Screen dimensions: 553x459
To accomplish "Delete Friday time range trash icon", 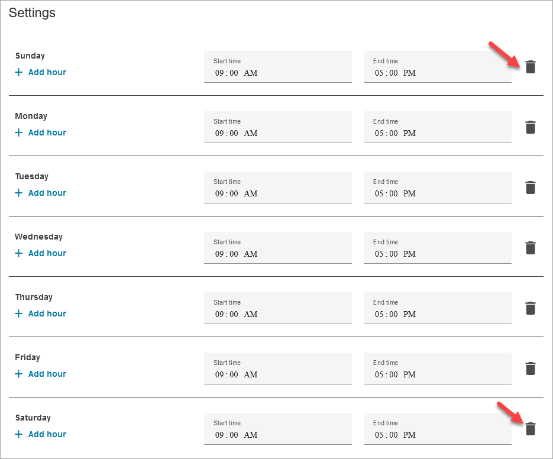I will click(531, 369).
